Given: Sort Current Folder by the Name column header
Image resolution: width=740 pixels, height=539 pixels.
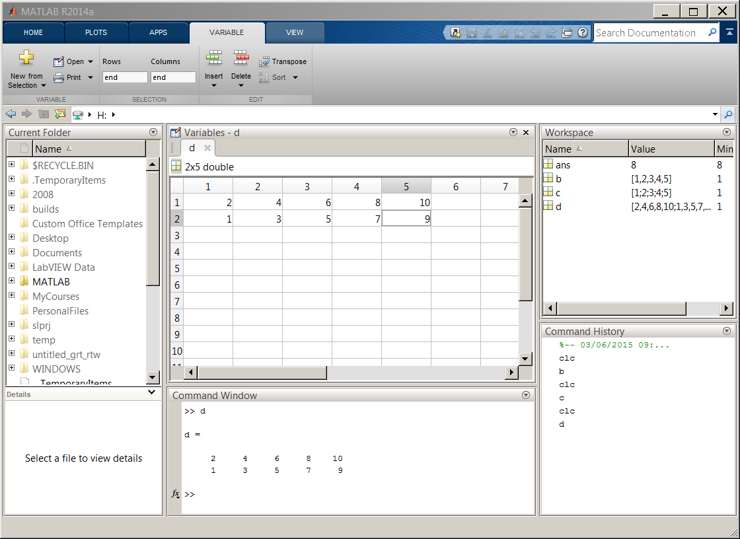Looking at the screenshot, I should click(89, 149).
